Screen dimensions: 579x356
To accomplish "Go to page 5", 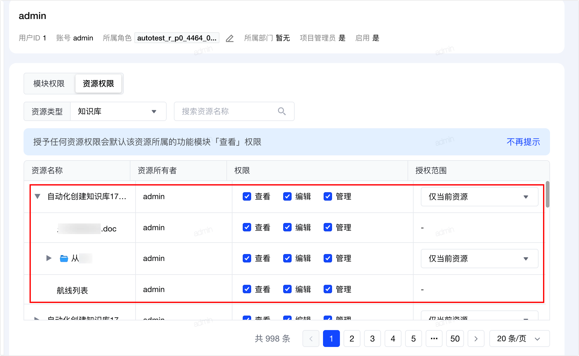I will (414, 339).
